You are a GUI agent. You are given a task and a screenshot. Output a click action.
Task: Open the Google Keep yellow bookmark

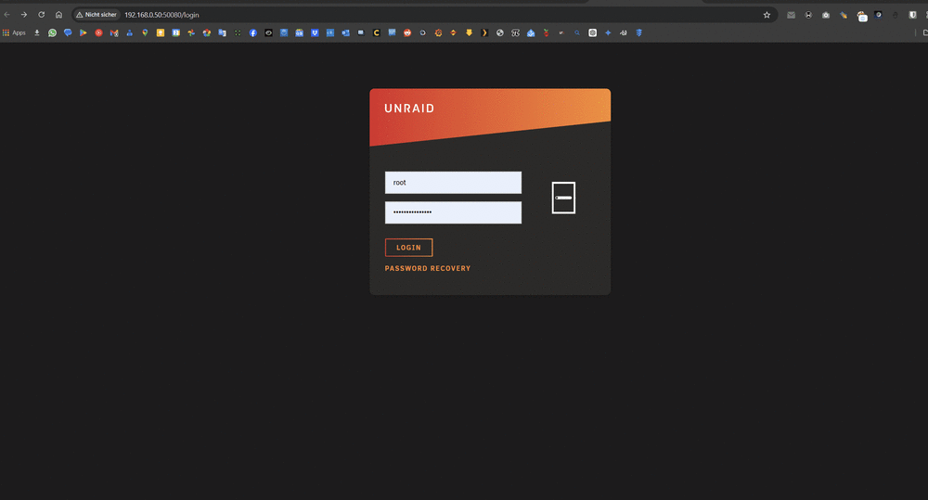[161, 33]
